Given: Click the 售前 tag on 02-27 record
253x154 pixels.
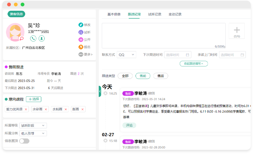Looking at the screenshot, I should pos(128,142).
